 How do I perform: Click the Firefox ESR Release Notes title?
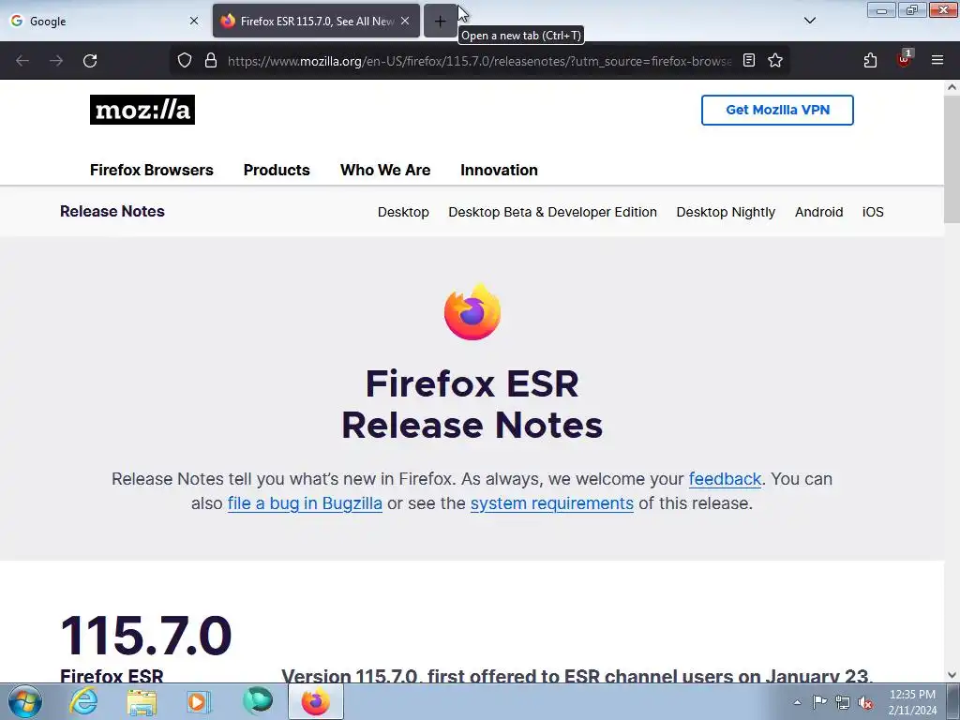click(x=472, y=404)
